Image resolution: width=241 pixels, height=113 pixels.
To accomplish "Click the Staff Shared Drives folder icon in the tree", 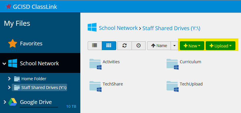I will [17, 88].
